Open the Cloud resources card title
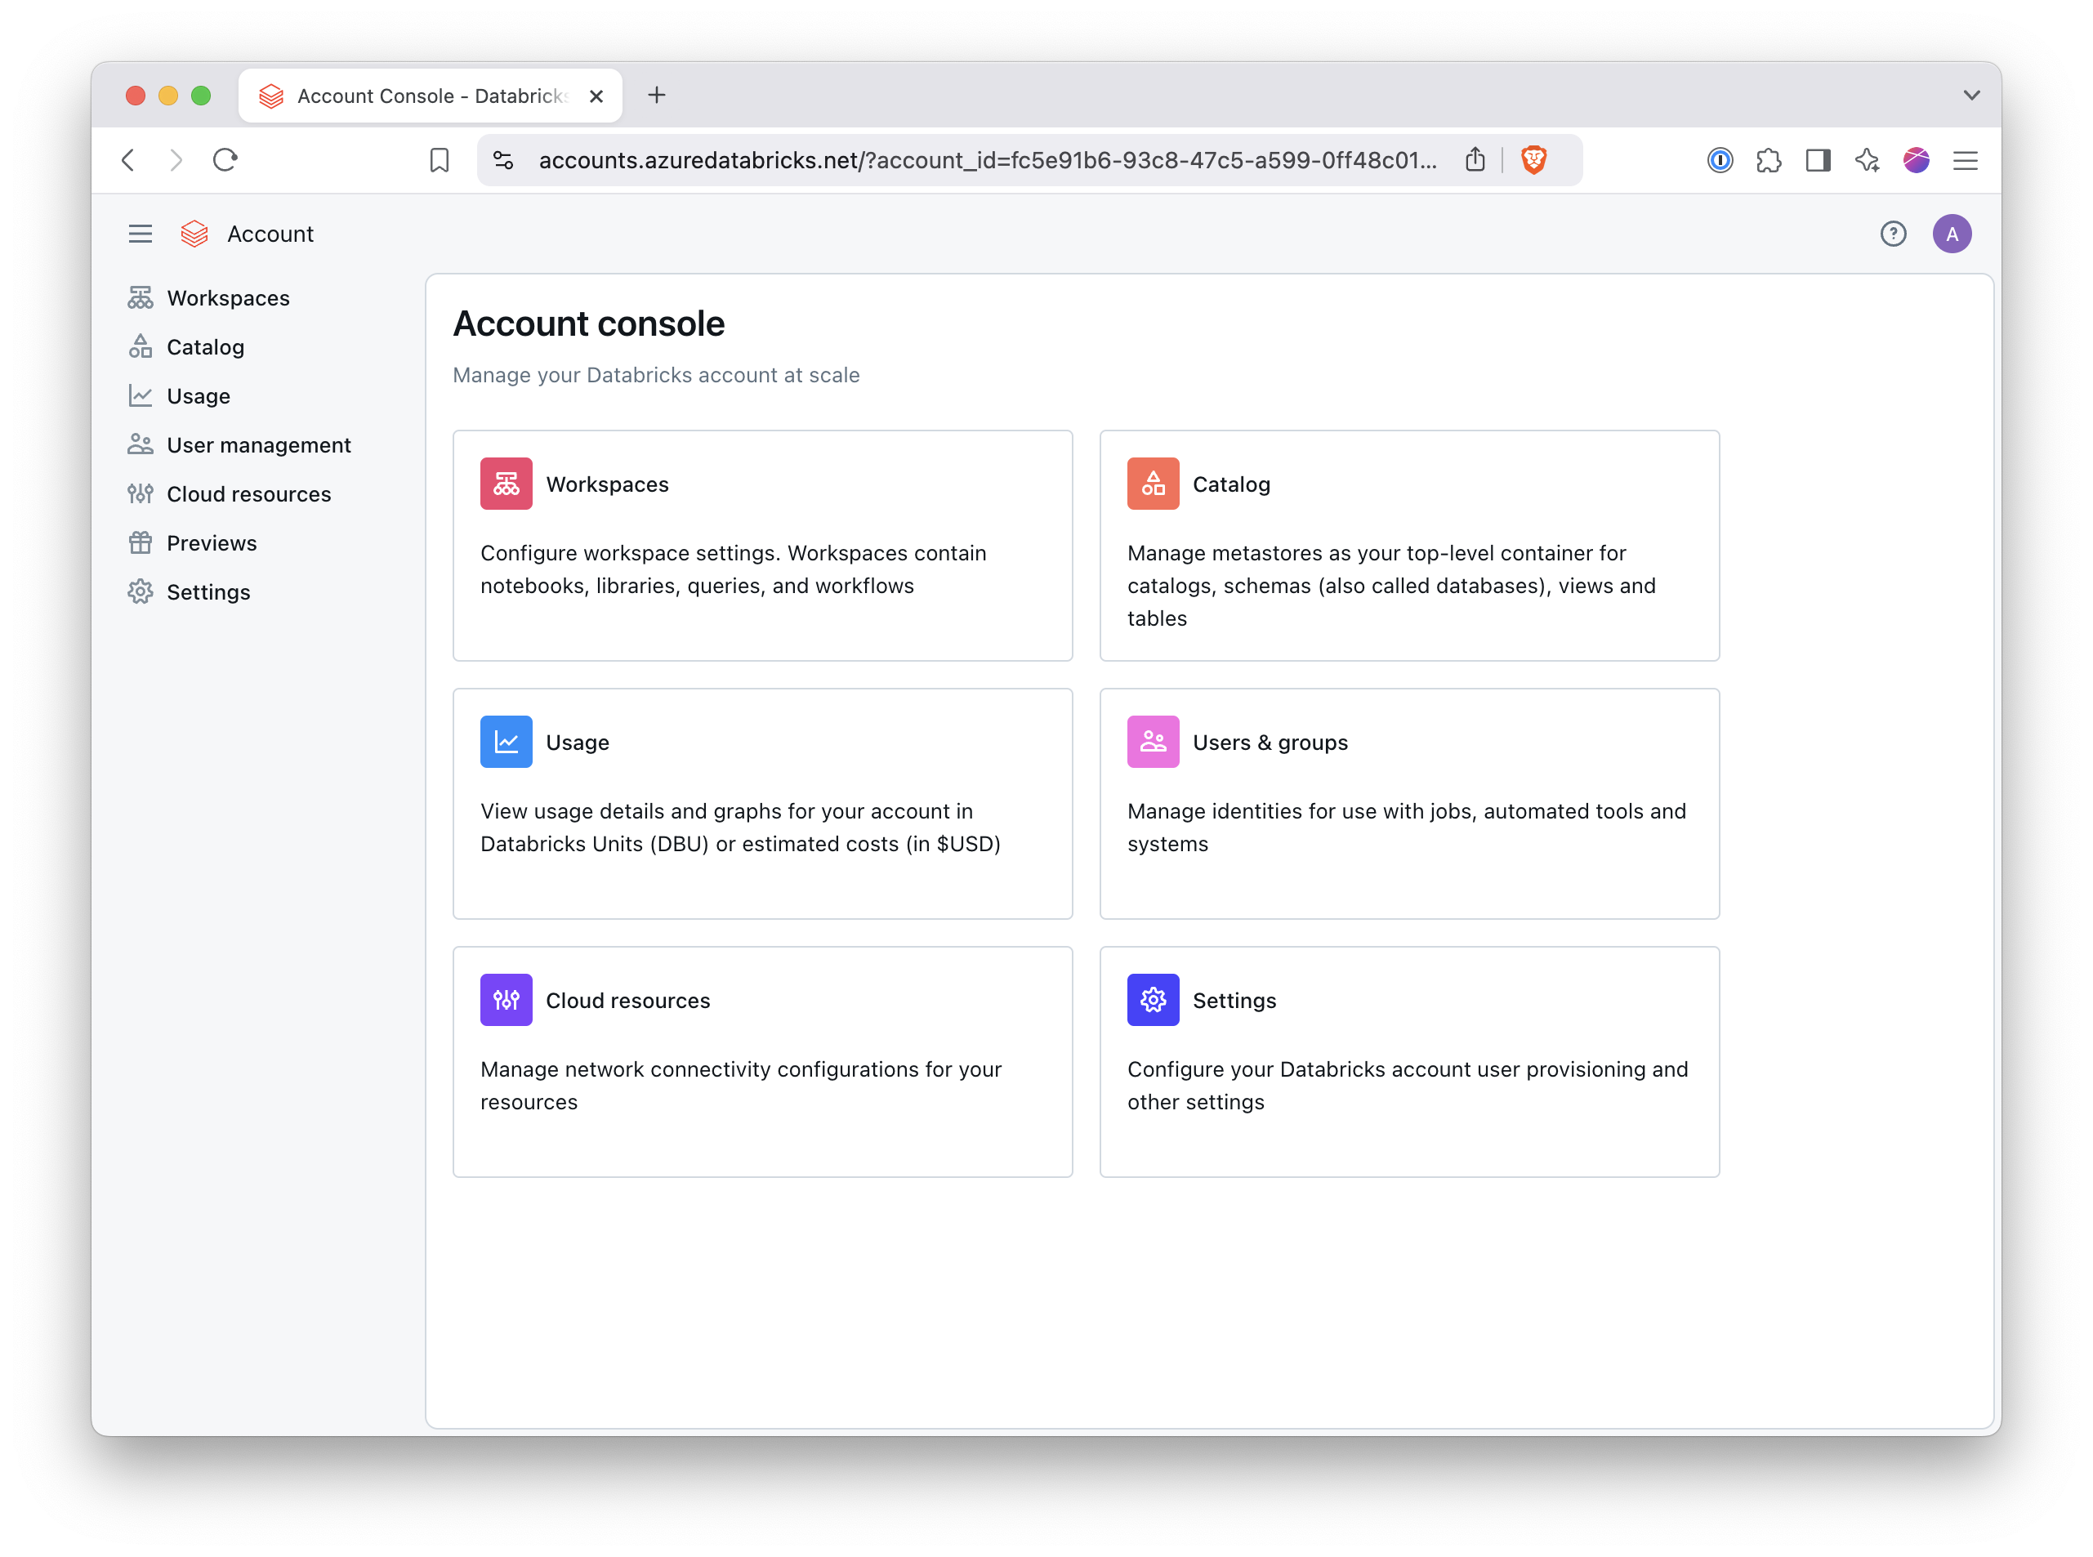The width and height of the screenshot is (2093, 1557). point(627,1001)
